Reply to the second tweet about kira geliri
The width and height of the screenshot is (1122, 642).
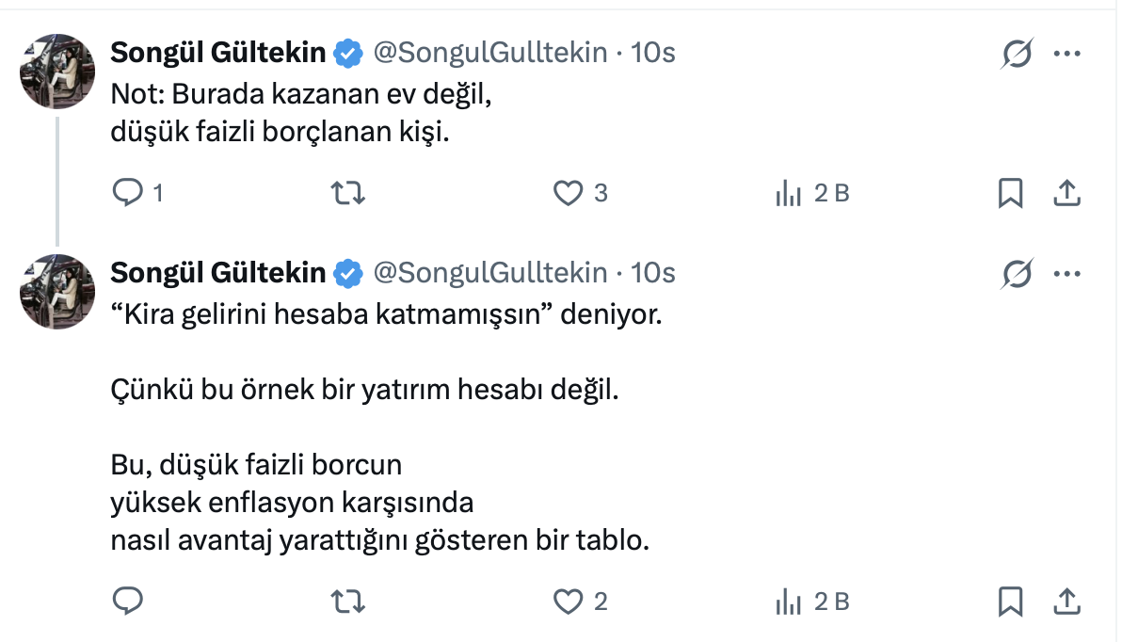pos(127,601)
